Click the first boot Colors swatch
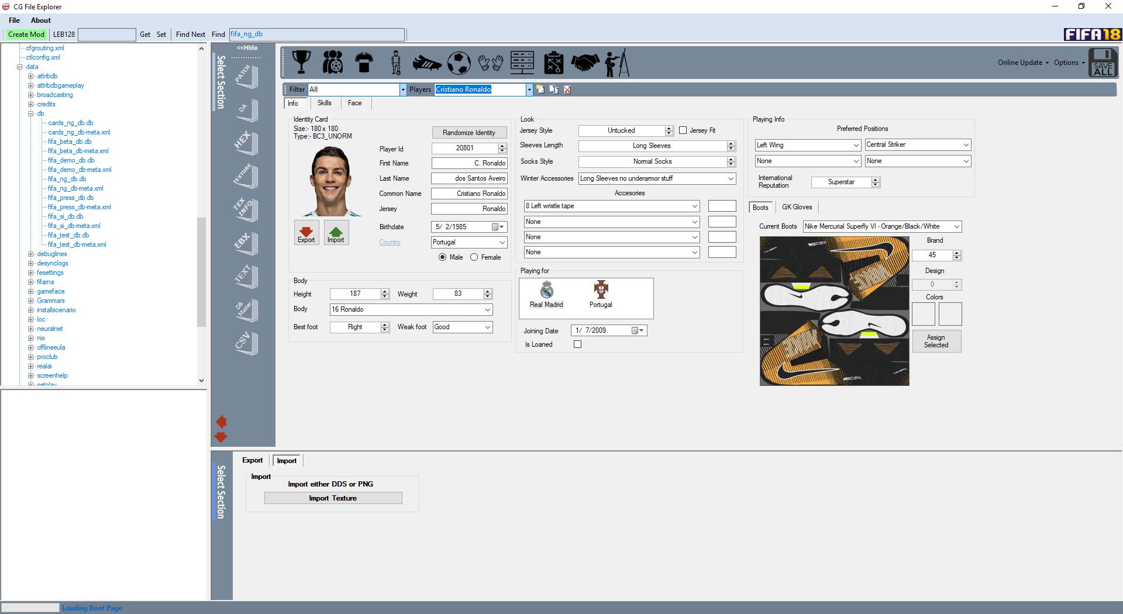 click(924, 314)
